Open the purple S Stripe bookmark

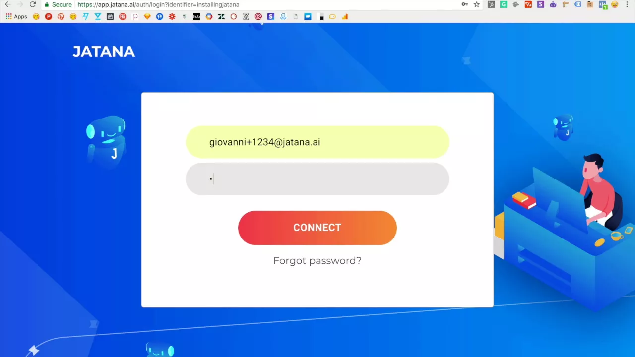point(270,16)
